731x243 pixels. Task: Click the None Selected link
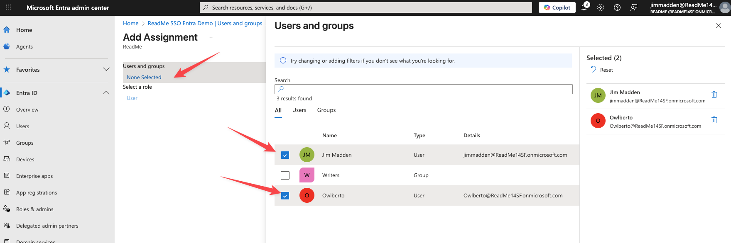[x=144, y=77]
